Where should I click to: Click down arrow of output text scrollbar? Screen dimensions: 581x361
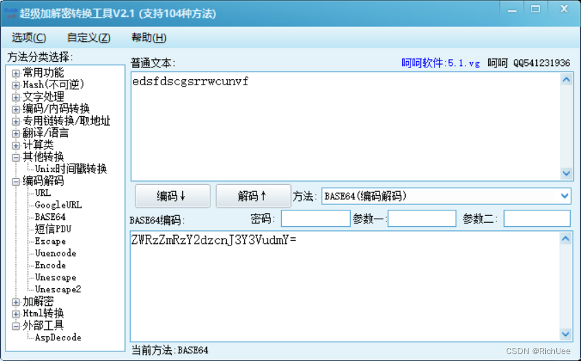[565, 334]
